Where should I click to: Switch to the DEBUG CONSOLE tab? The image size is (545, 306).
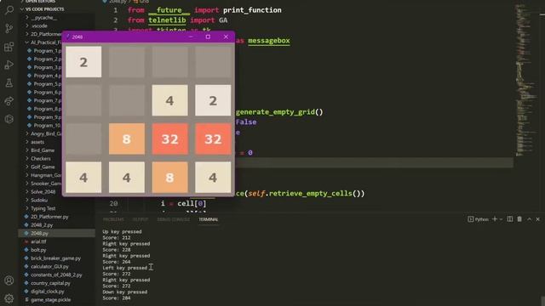click(174, 219)
